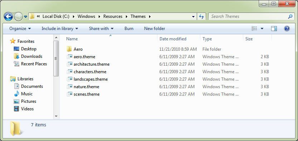Expand arrow after Windows breadcrumb
298x141 pixels.
[99, 16]
